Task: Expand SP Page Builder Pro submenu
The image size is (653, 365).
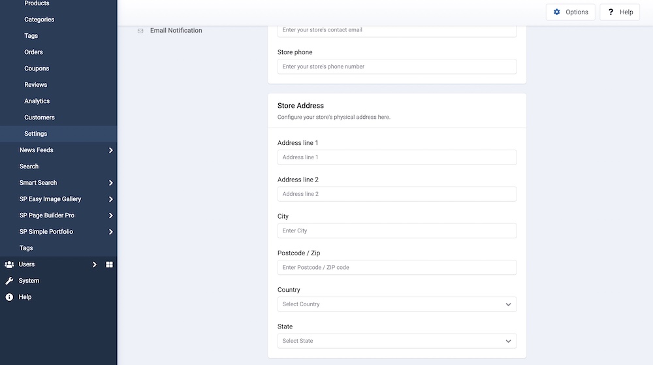Action: [x=110, y=215]
